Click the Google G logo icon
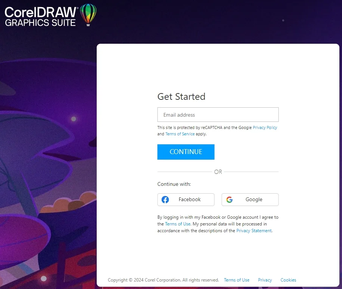The image size is (342, 289). [229, 199]
